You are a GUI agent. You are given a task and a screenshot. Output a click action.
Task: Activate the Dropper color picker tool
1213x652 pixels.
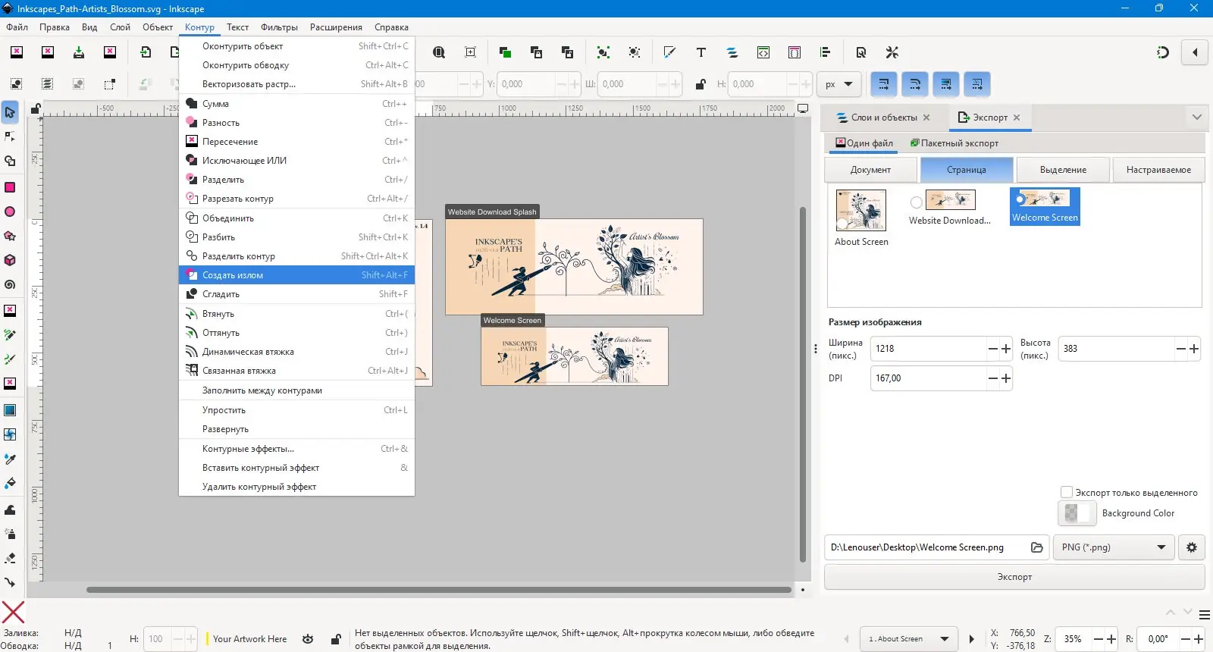10,459
